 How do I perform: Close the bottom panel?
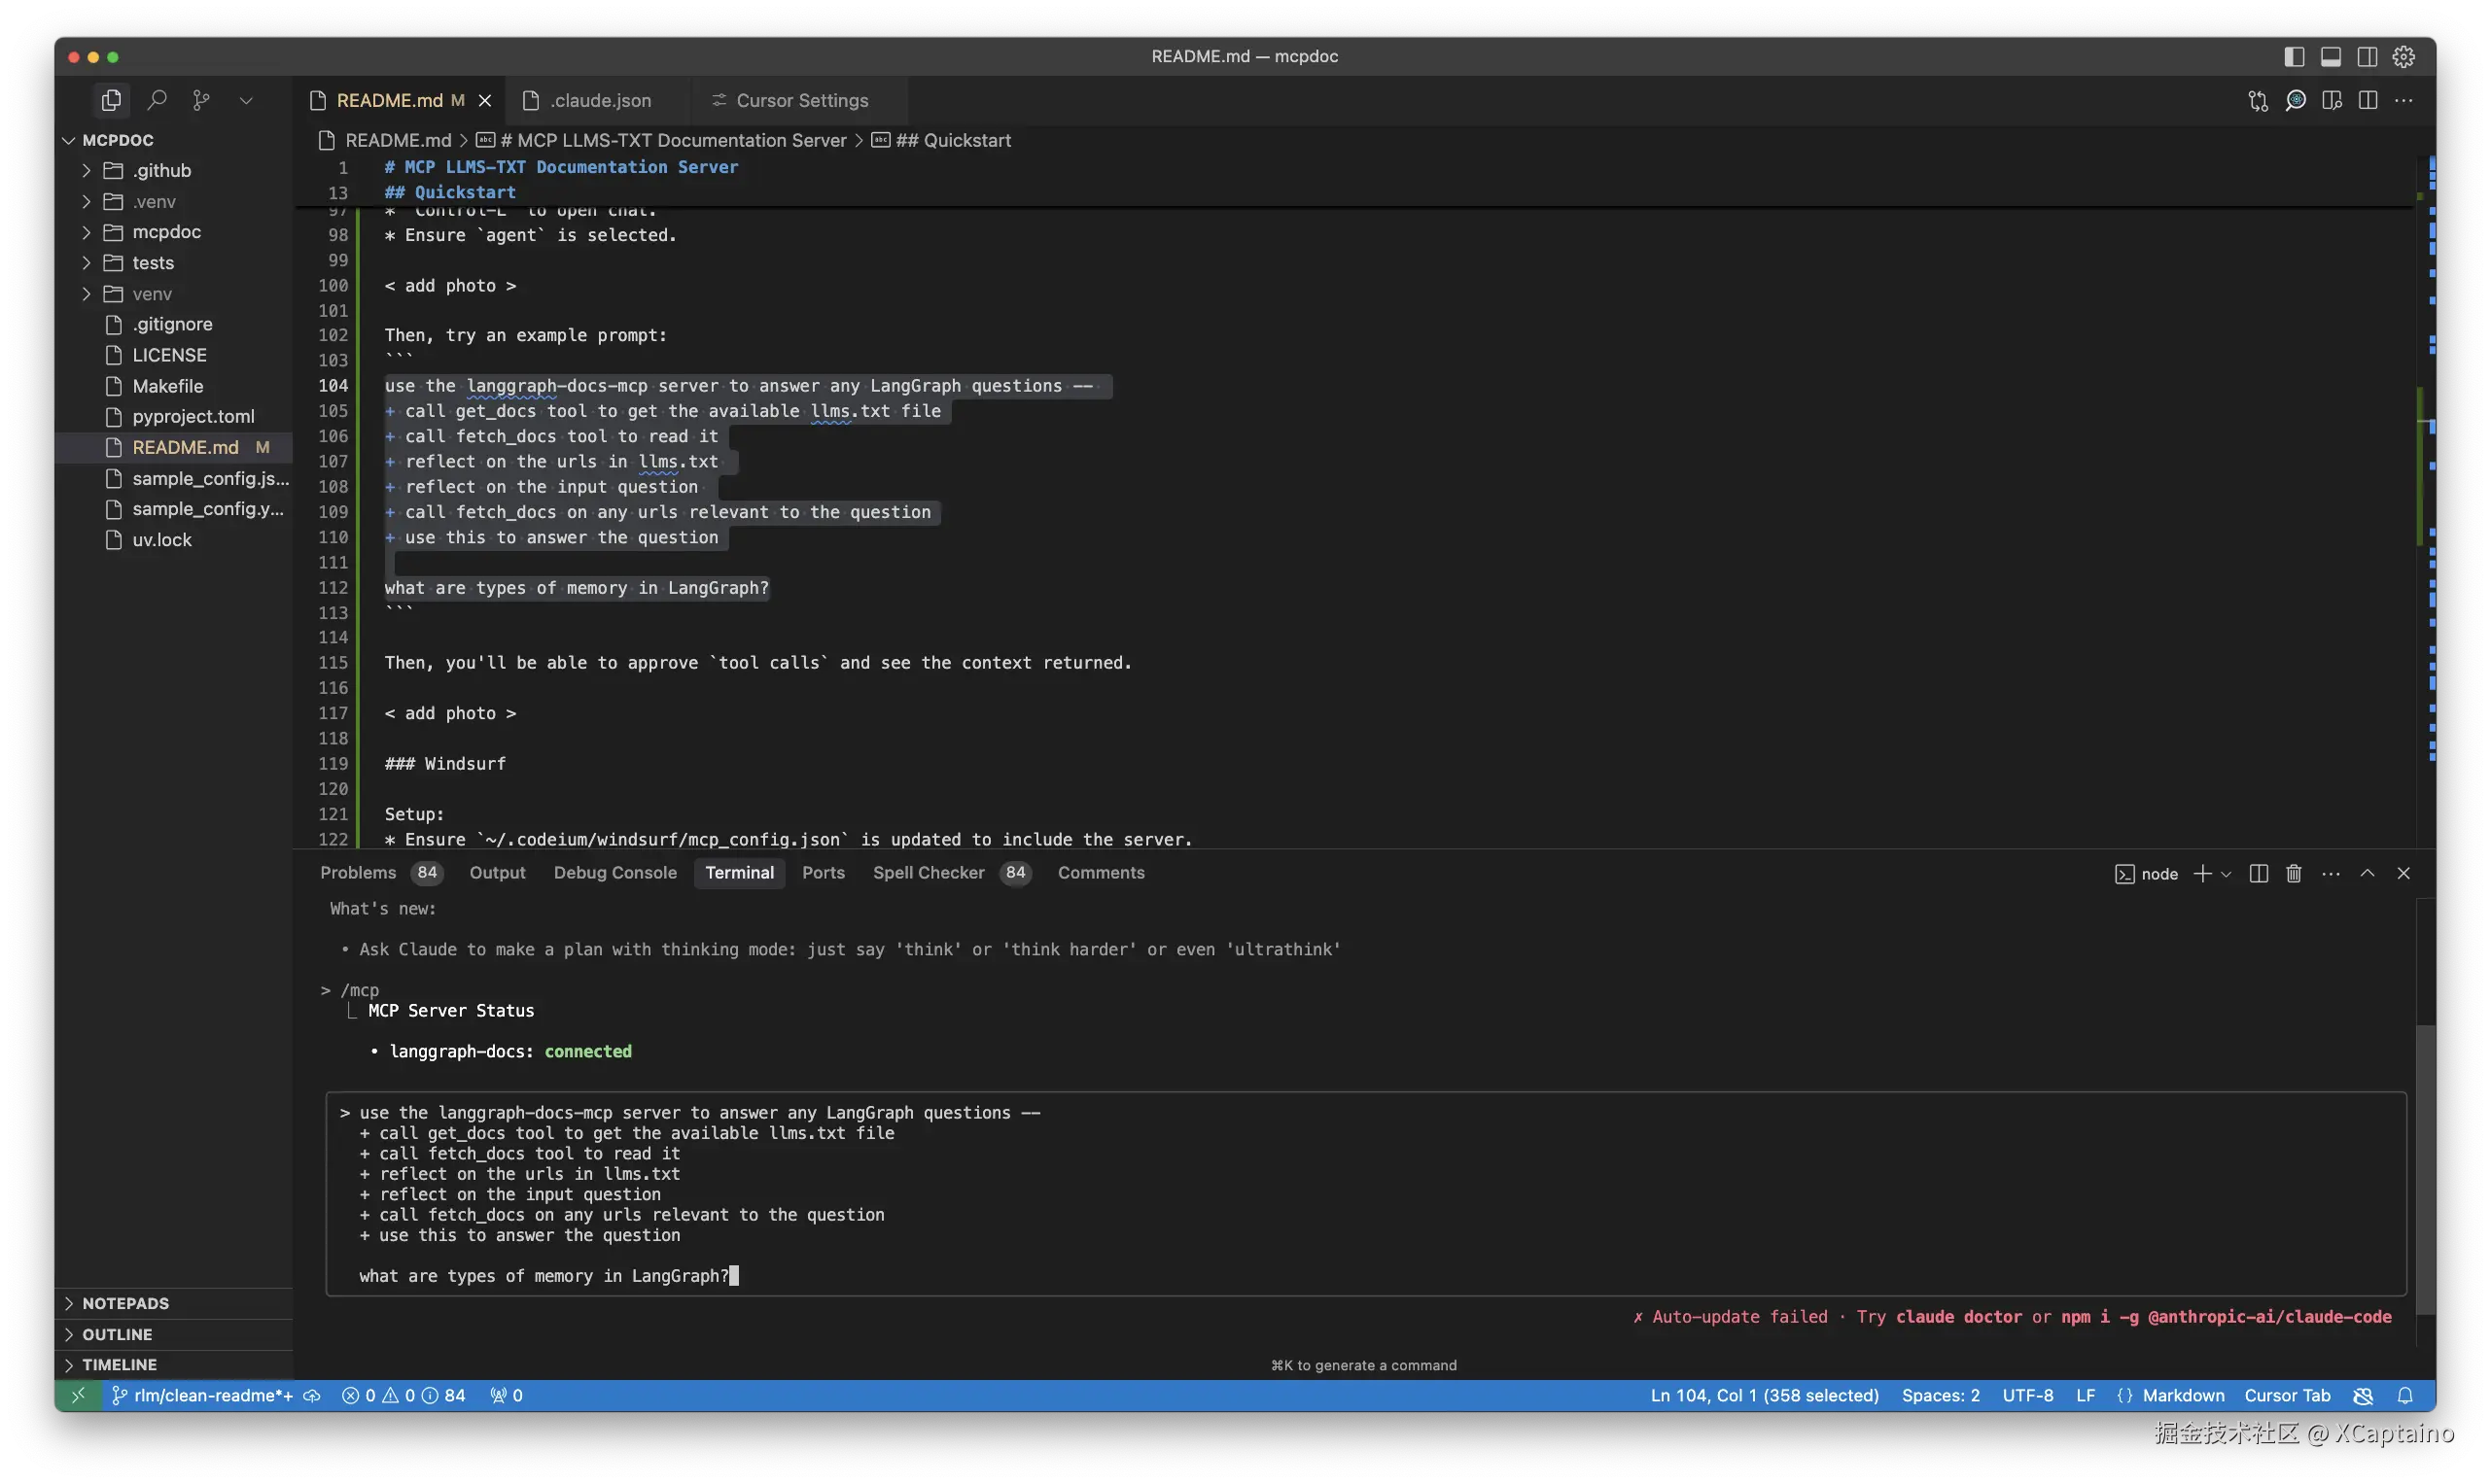(x=2403, y=874)
